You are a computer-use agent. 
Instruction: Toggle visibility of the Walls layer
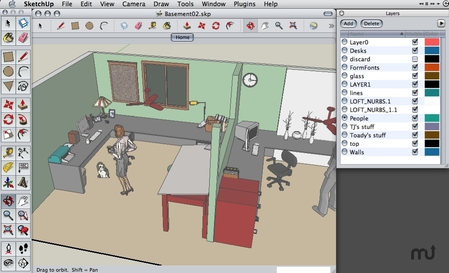(415, 152)
